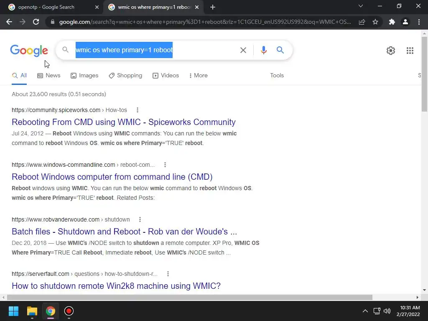Open Chrome profile avatar
Screen dimensions: 428x321
click(x=405, y=22)
